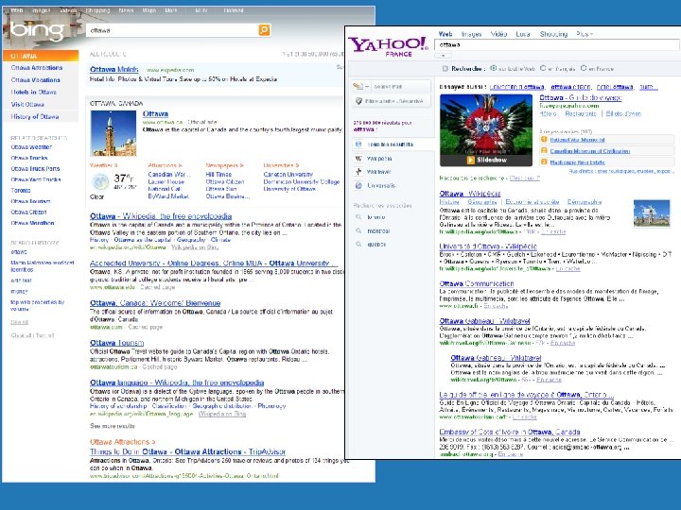
Task: Expand the Plus menu in Yahoo
Action: [x=585, y=34]
